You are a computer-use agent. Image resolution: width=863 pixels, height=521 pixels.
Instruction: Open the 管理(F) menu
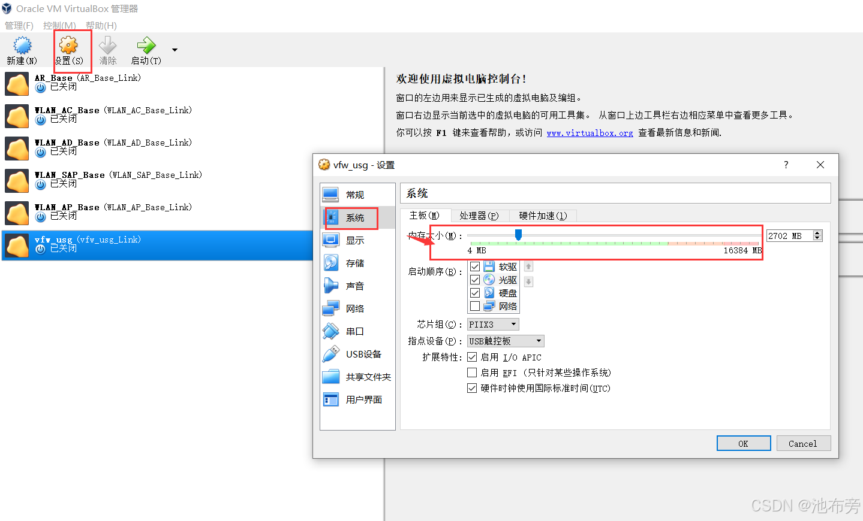[19, 25]
